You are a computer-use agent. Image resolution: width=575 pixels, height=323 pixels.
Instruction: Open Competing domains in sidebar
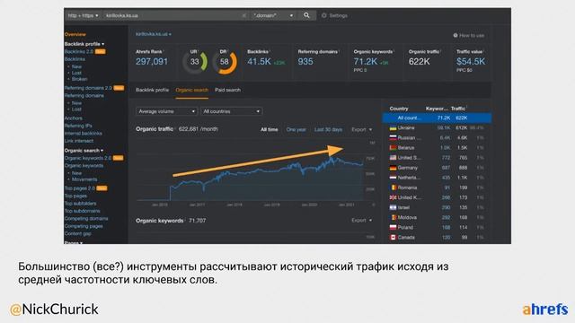(x=86, y=219)
